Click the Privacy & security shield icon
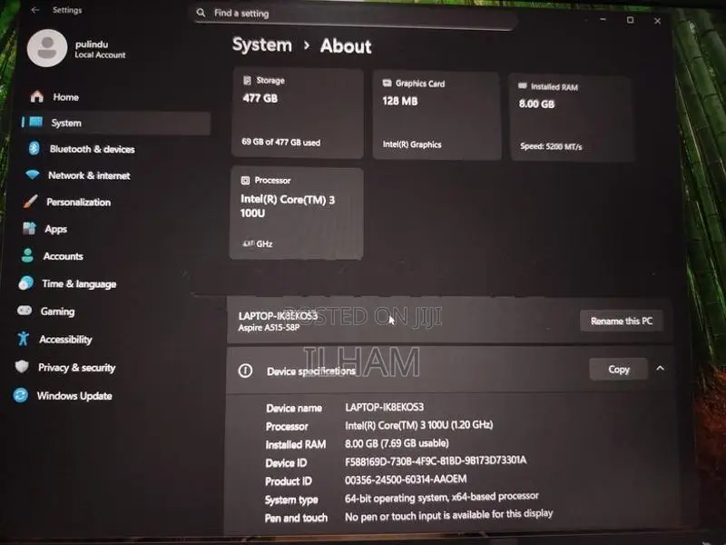 22,367
